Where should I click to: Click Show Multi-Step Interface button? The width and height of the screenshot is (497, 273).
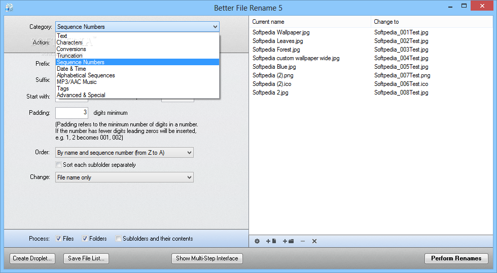pyautogui.click(x=207, y=258)
